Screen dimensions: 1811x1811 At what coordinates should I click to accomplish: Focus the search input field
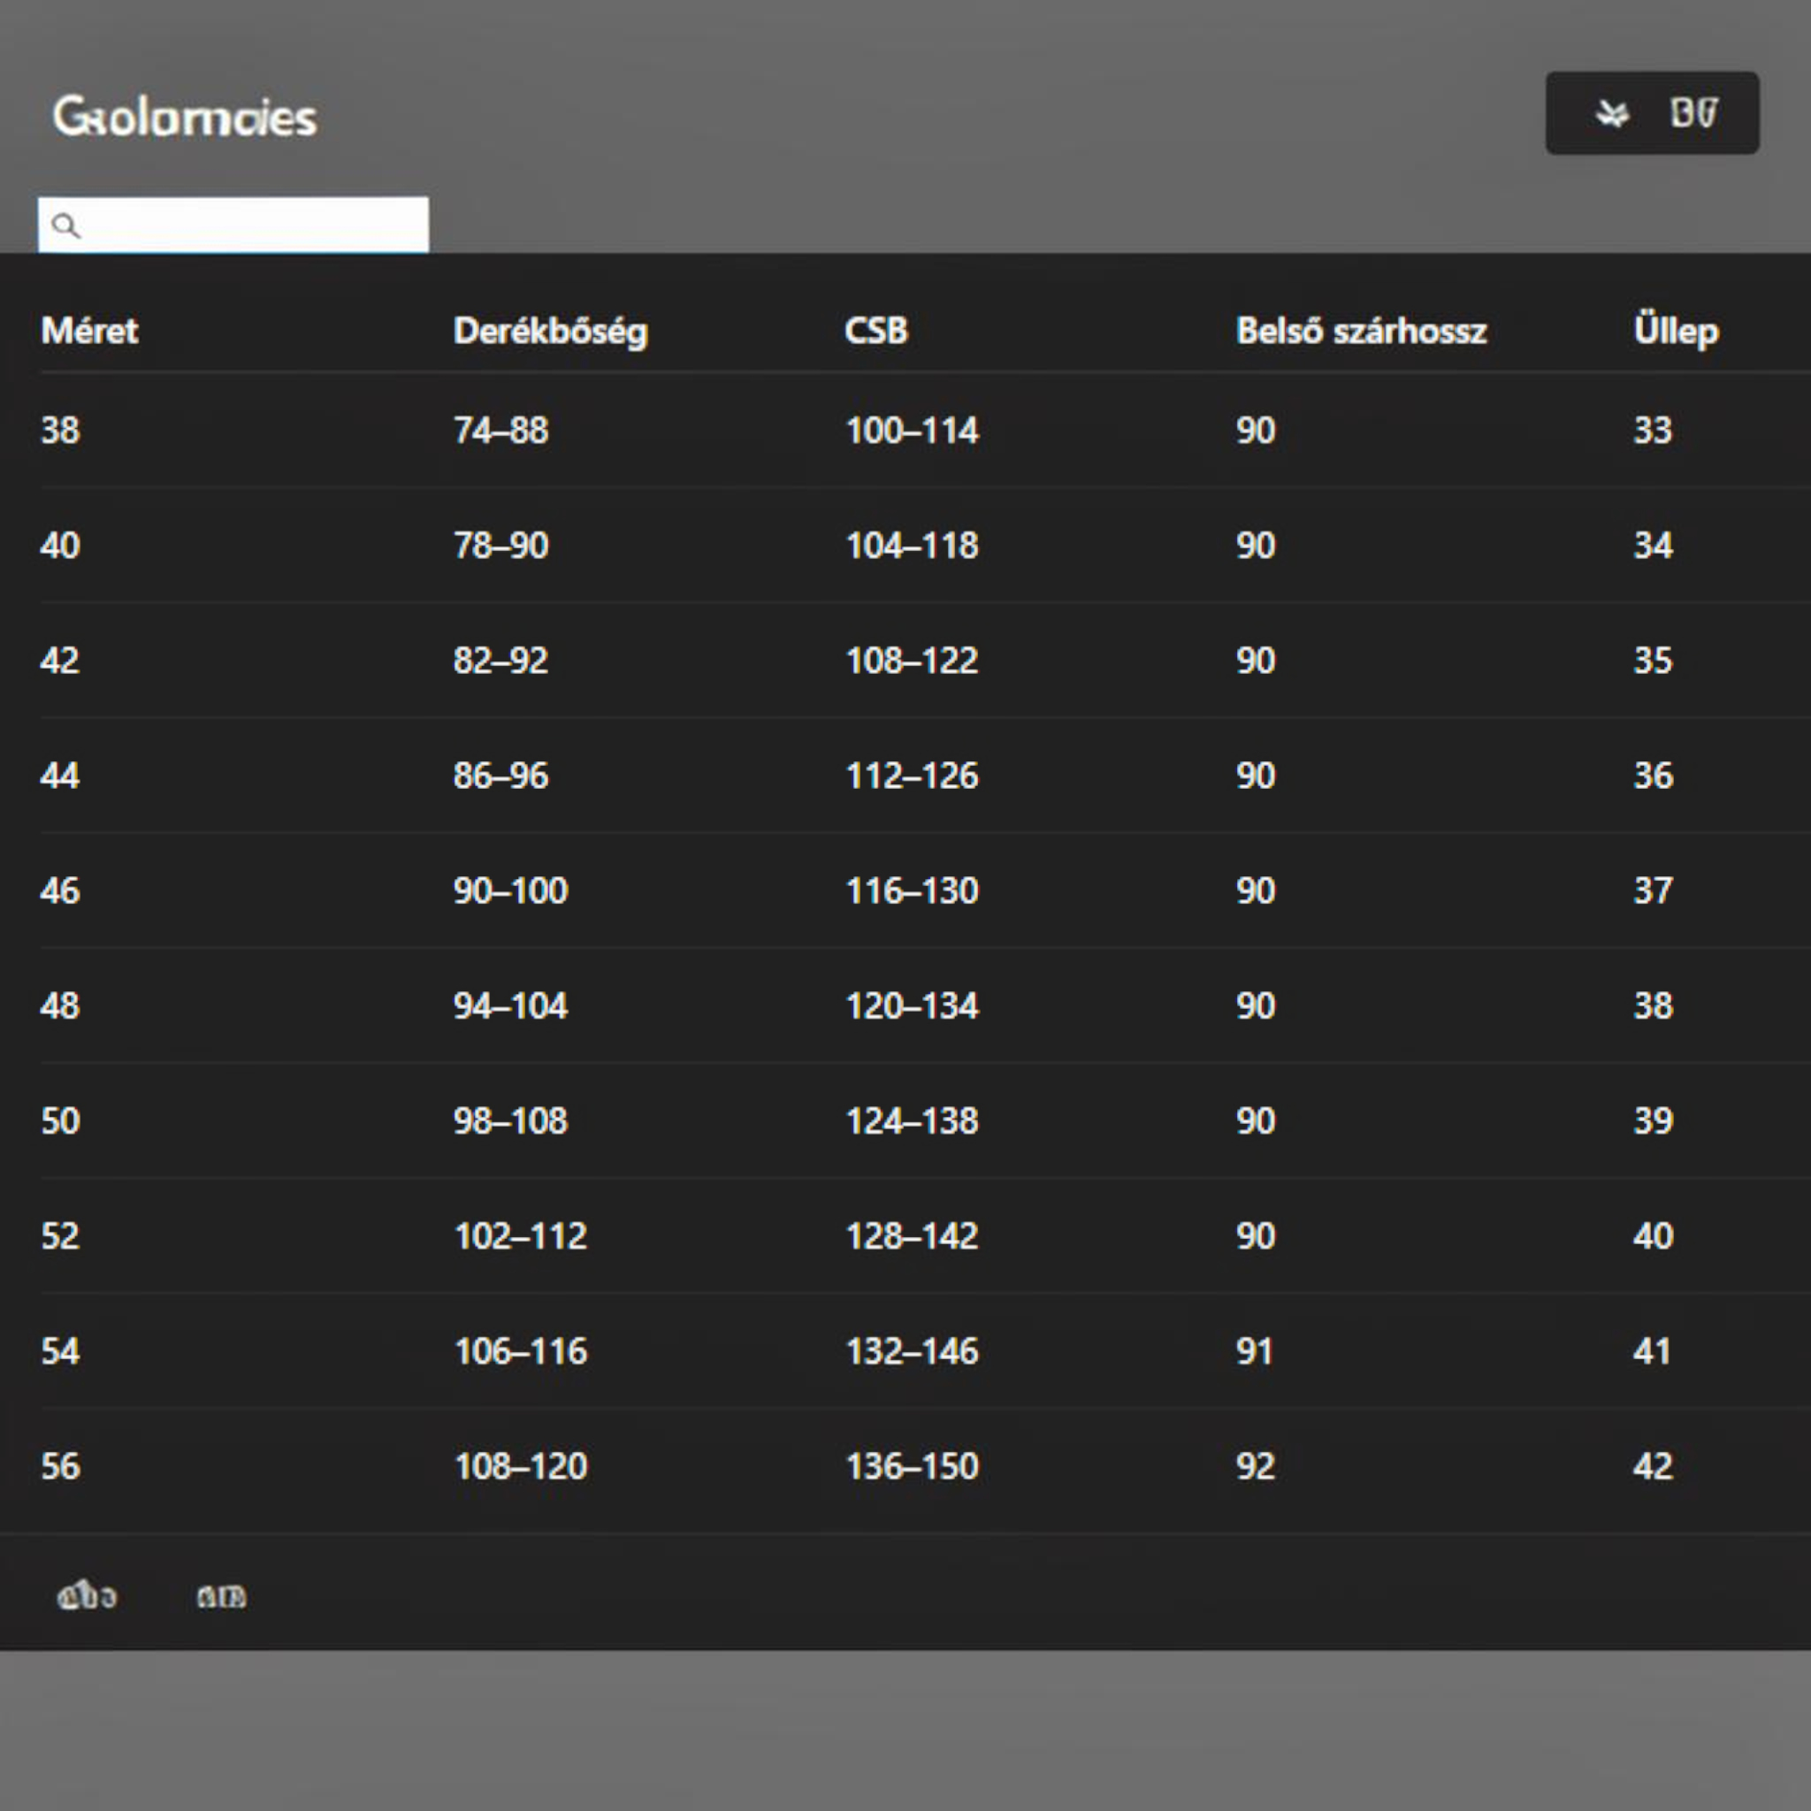point(233,224)
